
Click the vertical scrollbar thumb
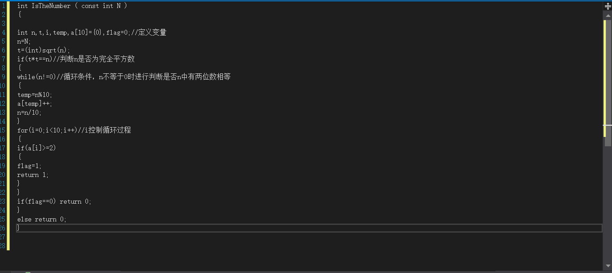click(x=608, y=83)
